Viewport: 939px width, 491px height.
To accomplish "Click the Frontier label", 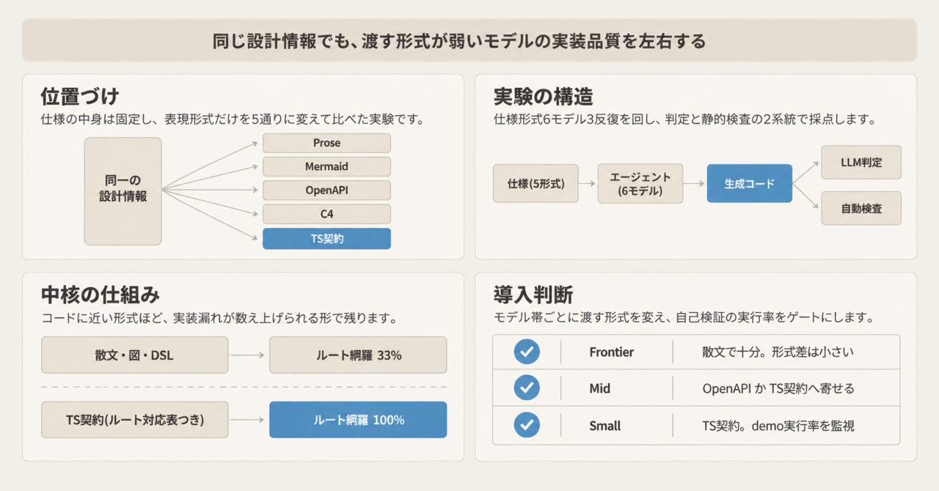I will pos(612,352).
